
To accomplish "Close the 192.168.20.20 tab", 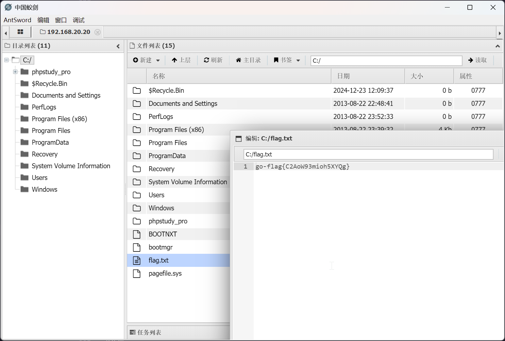I will (x=97, y=32).
